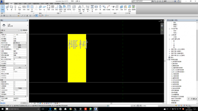198x111 pixels.
Task: Click the Edit Type button
Action: (x=24, y=30)
